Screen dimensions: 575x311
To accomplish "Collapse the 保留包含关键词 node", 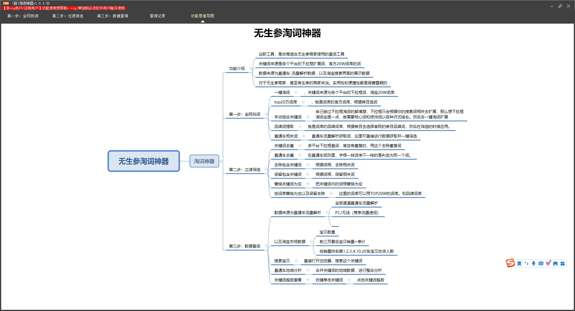I will pyautogui.click(x=308, y=174).
